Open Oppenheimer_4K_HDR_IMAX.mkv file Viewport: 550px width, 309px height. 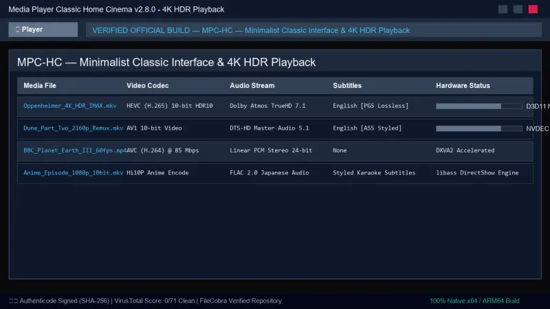coord(70,106)
